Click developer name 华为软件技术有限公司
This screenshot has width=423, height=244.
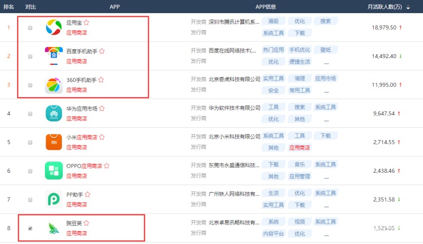coord(234,108)
